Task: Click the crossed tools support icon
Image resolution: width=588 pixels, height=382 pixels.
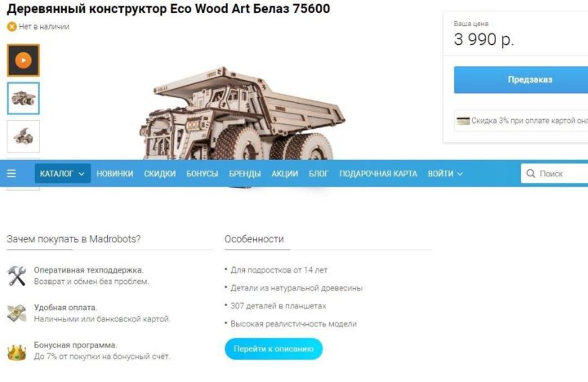Action: (x=16, y=276)
